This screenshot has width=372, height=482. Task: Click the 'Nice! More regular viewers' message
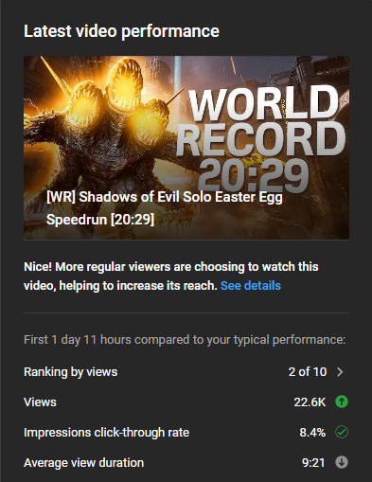point(171,277)
